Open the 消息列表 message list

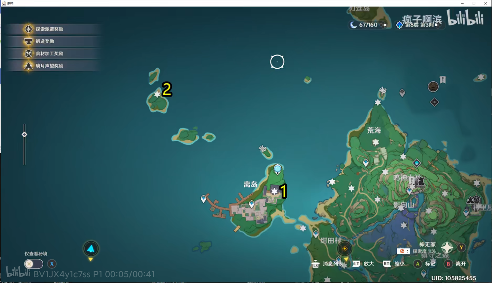pyautogui.click(x=333, y=264)
